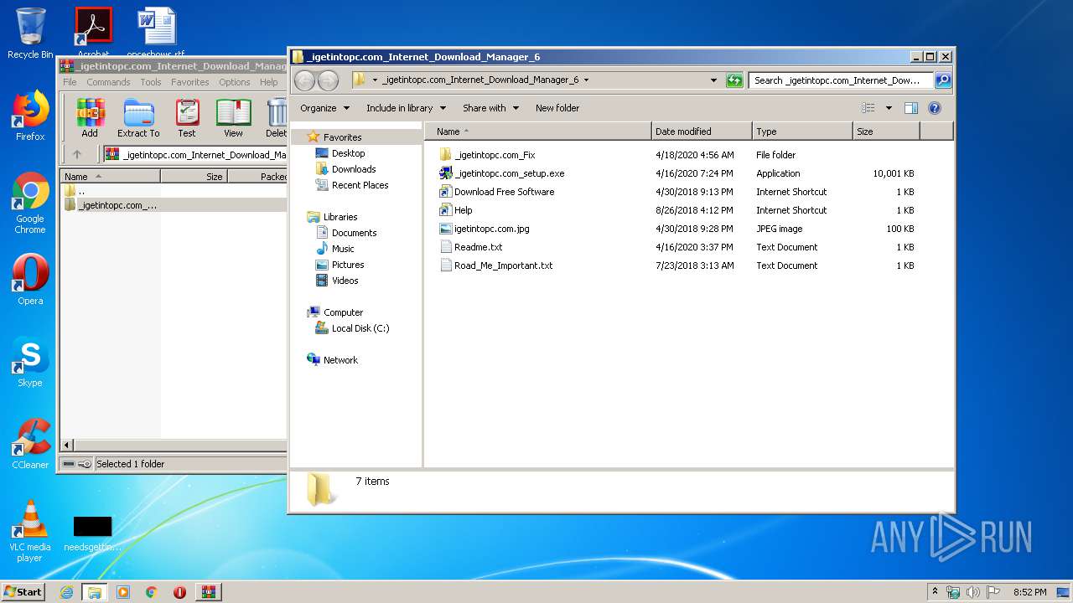
Task: Select Local Disk (C:) in navigation pane
Action: click(352, 328)
